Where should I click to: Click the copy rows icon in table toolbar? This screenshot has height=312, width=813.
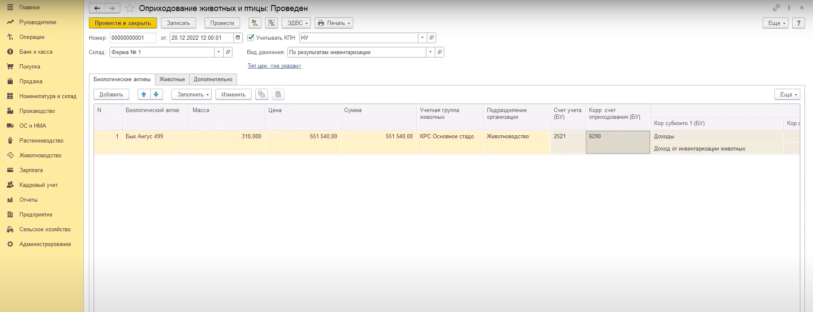pyautogui.click(x=262, y=94)
